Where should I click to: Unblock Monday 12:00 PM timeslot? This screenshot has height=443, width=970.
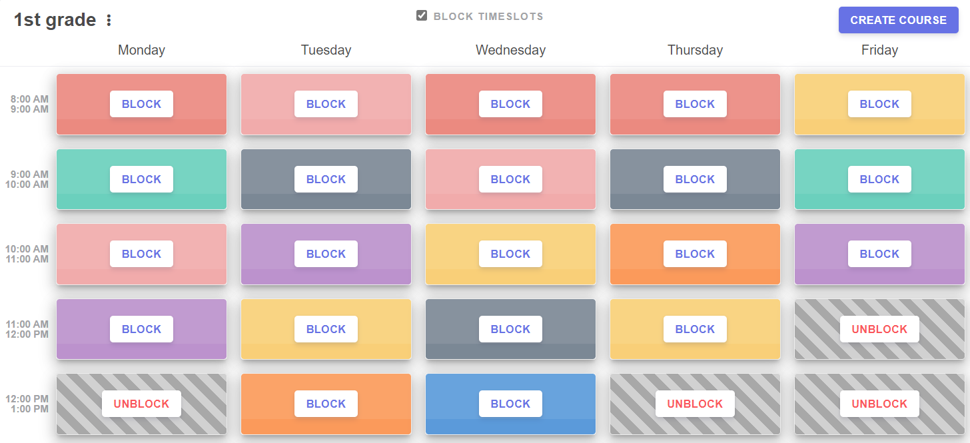pos(141,404)
